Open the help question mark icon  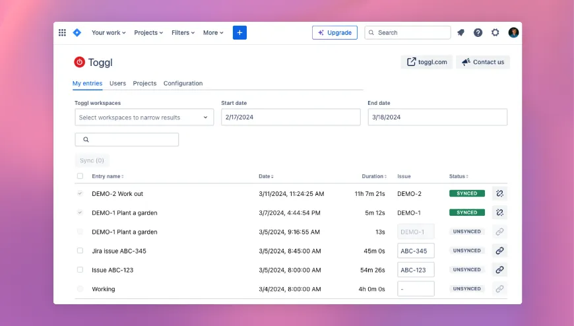[478, 32]
